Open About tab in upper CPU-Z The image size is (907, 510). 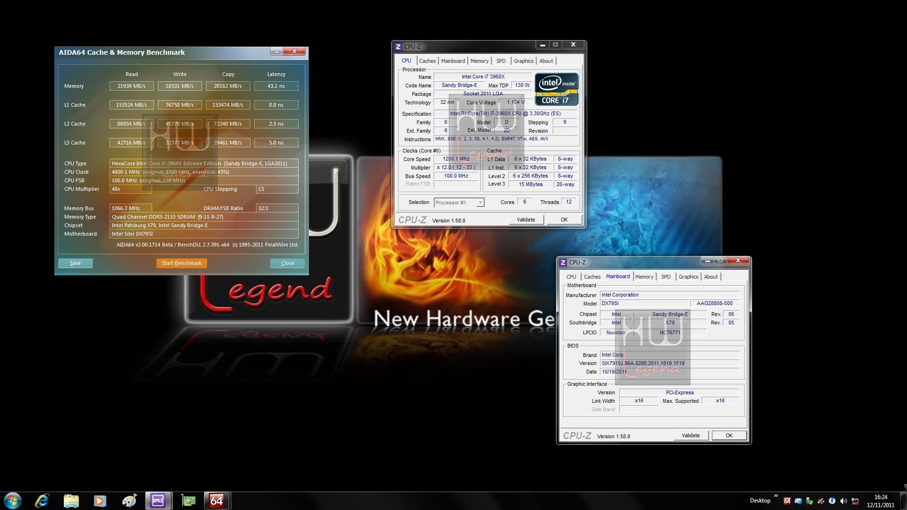(x=546, y=61)
